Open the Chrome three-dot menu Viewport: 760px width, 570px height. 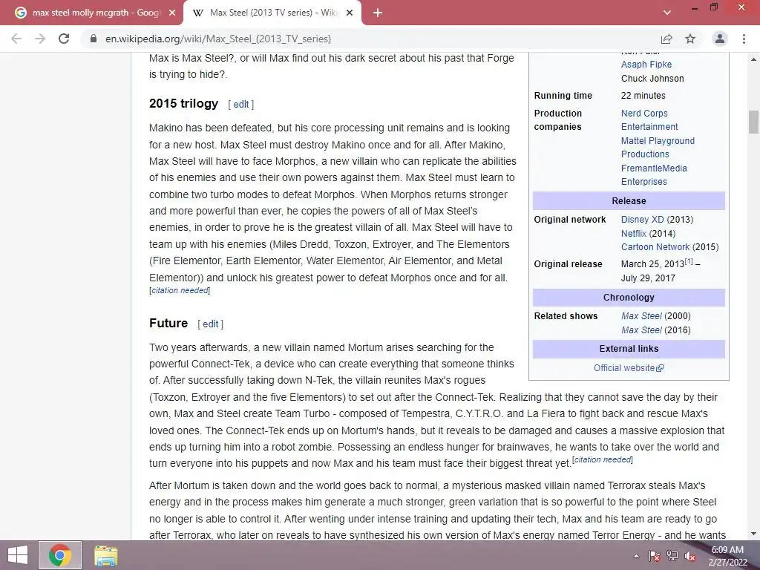point(744,39)
